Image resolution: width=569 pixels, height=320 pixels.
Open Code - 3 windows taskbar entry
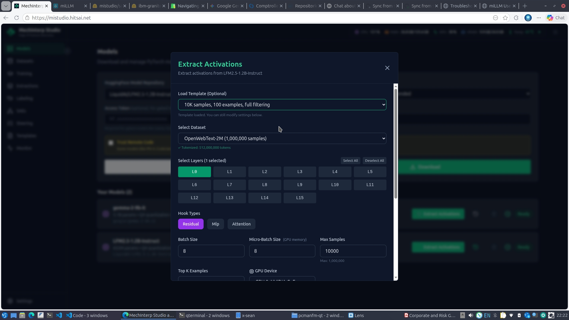coord(87,315)
